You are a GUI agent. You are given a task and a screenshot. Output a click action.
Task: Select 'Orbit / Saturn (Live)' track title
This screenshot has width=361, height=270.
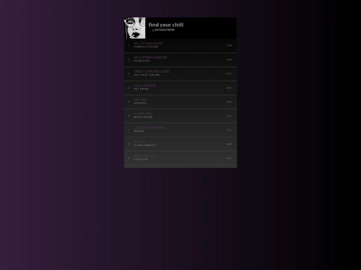point(152,71)
